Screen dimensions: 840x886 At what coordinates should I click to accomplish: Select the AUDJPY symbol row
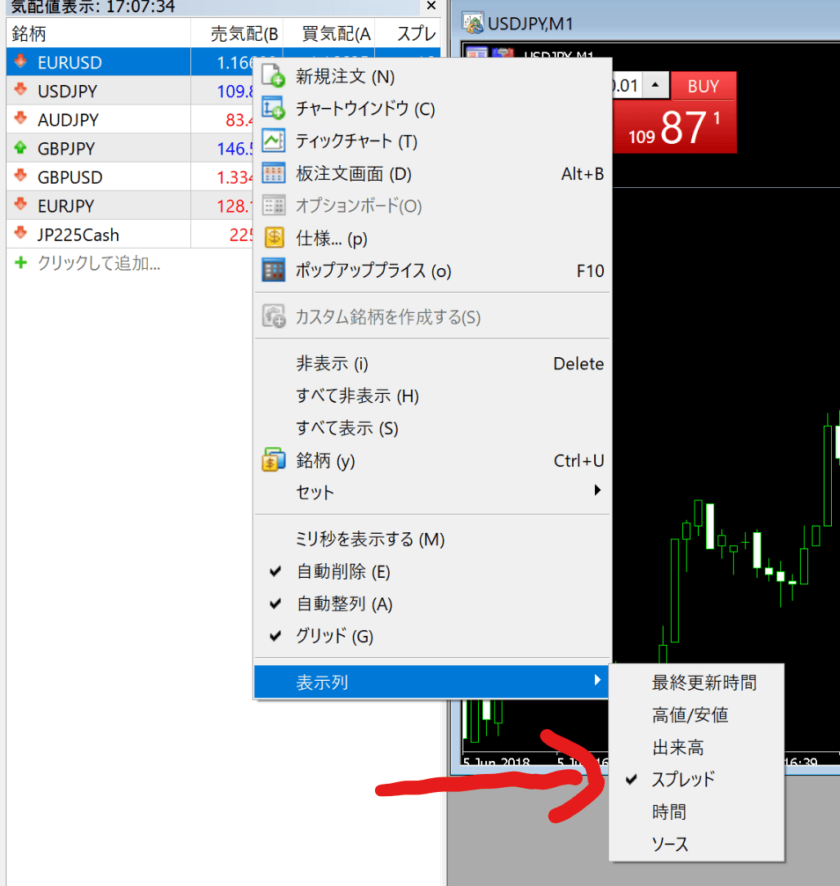coord(130,119)
